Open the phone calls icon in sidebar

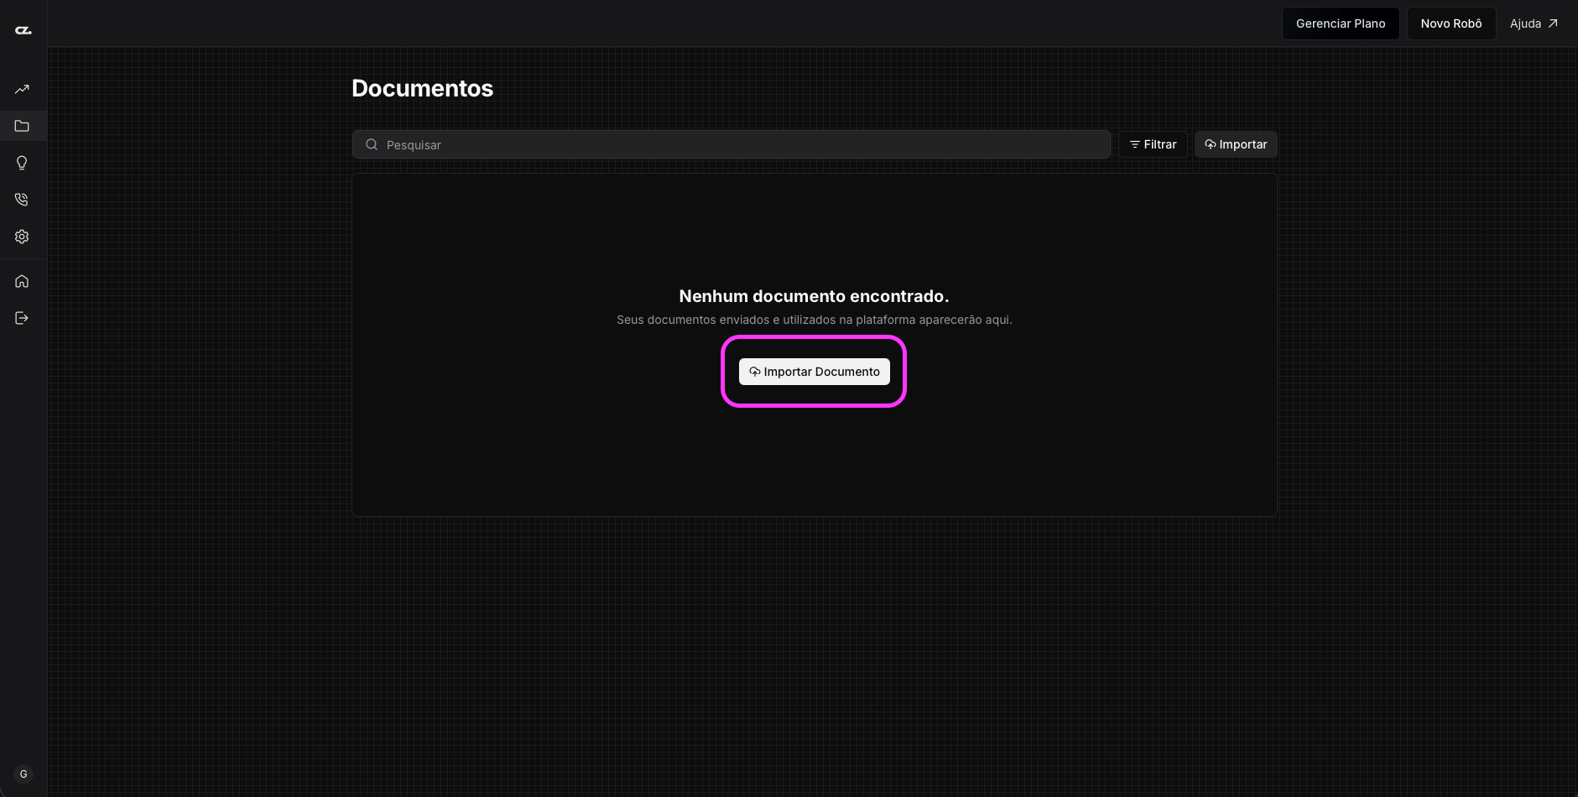click(x=21, y=200)
